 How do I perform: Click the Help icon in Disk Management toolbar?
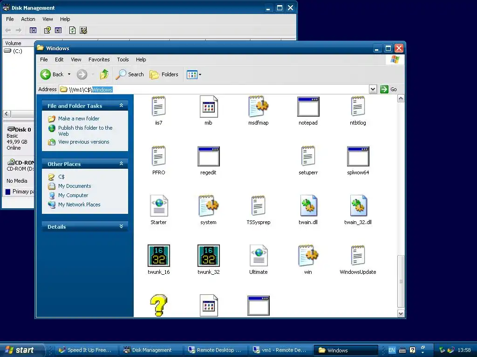[x=47, y=30]
